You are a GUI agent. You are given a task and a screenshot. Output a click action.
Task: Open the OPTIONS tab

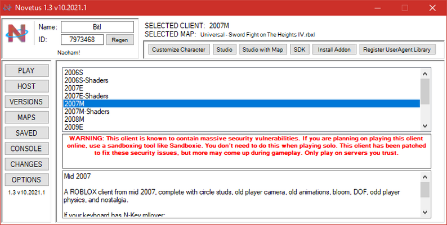26,180
